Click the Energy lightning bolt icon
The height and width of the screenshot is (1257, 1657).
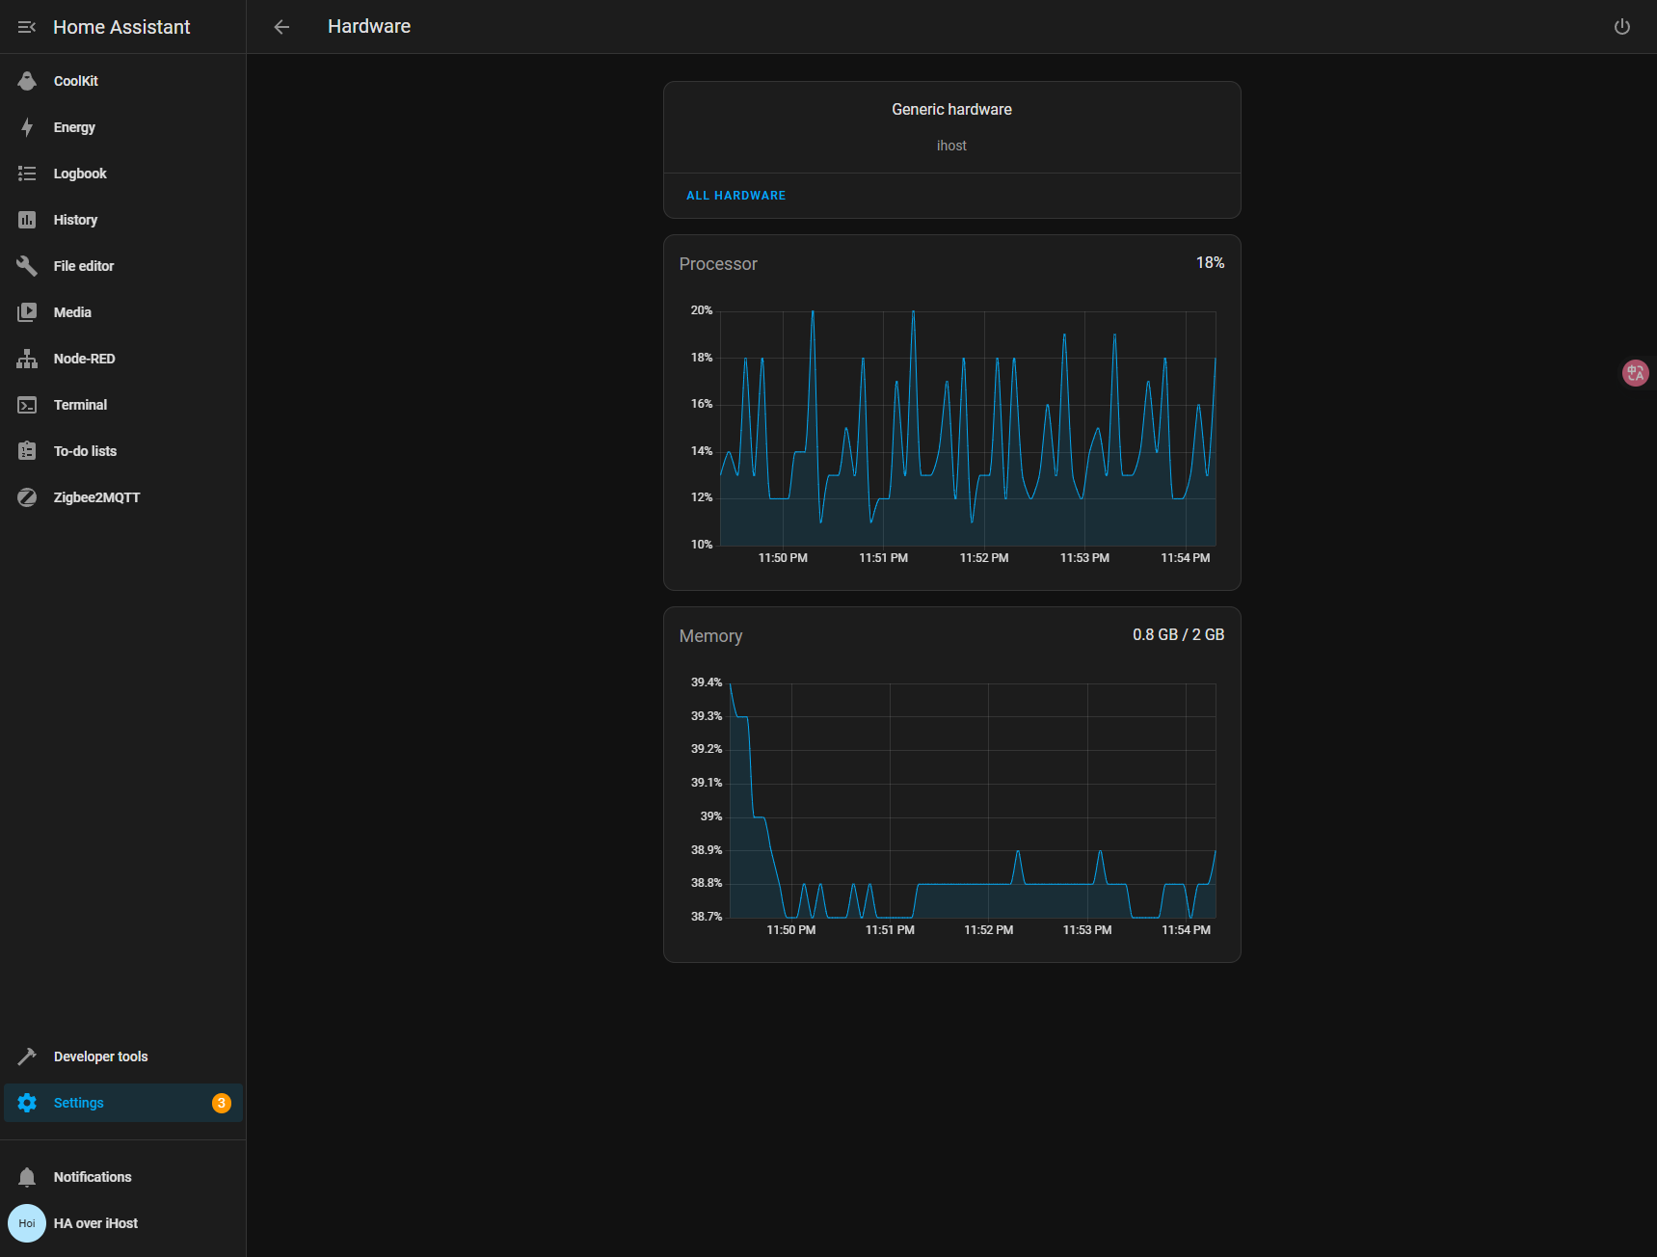(27, 127)
